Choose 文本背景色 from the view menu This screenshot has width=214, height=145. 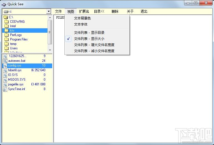[97, 18]
